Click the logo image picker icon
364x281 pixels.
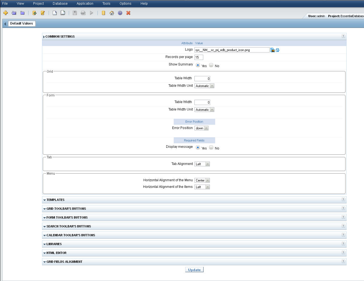tap(273, 50)
